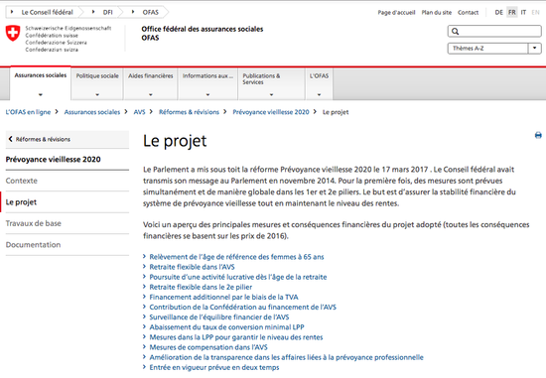The image size is (546, 378).
Task: Open the OFAS top bar link
Action: [x=151, y=12]
